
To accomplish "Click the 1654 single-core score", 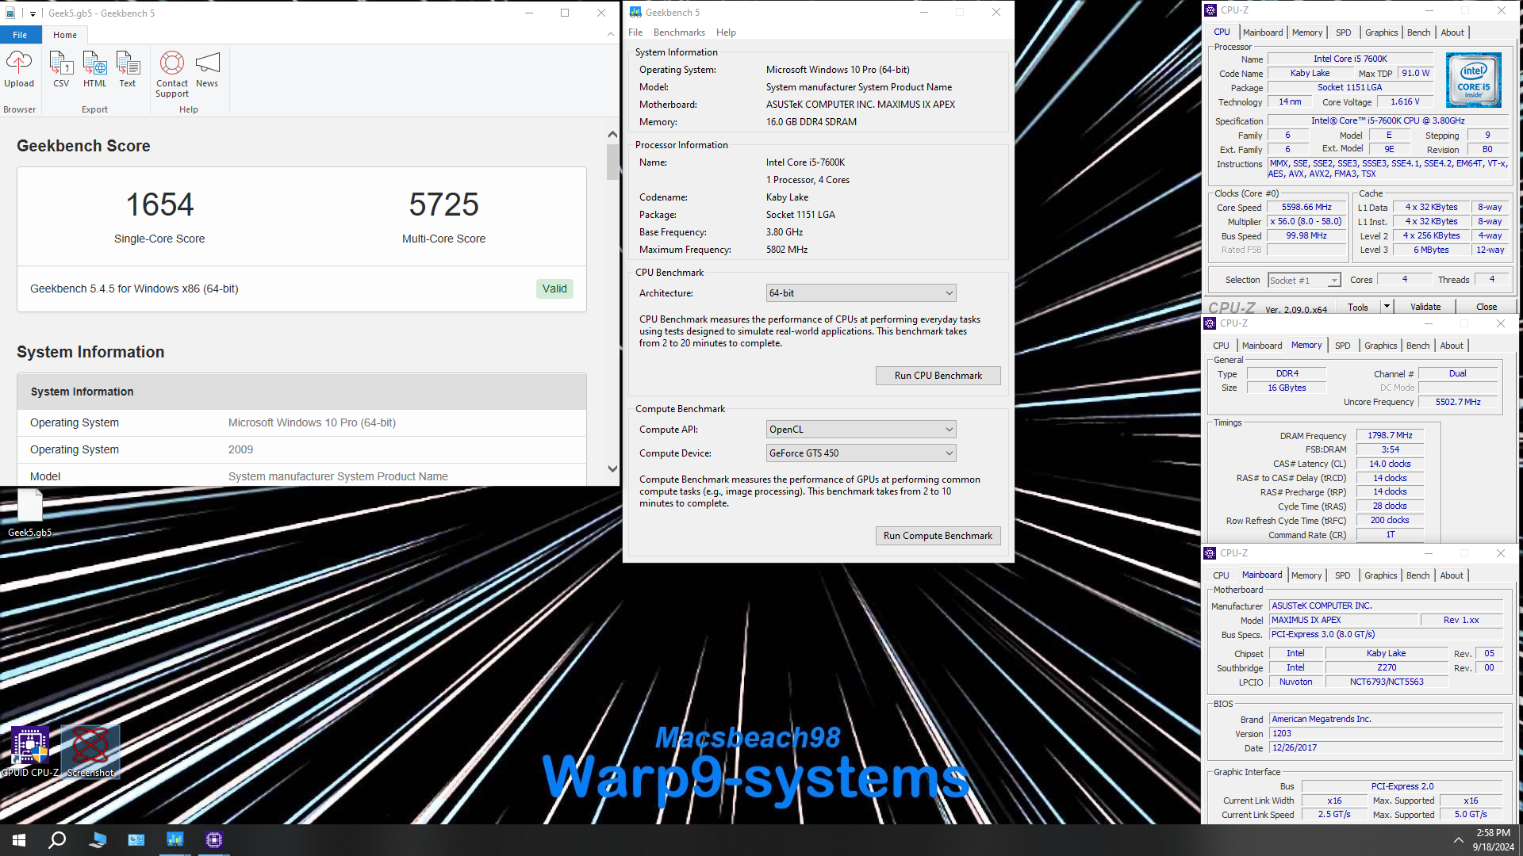I will [159, 204].
